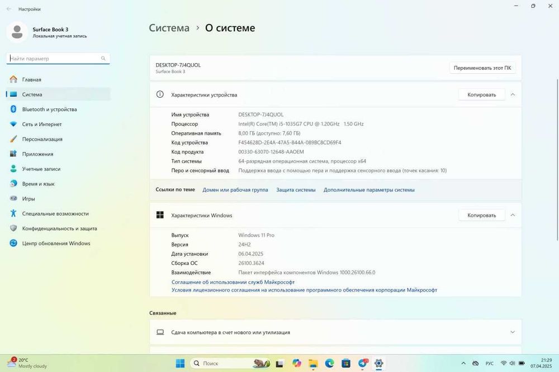Click Система in the breadcrumb
This screenshot has height=372, width=559.
point(169,28)
